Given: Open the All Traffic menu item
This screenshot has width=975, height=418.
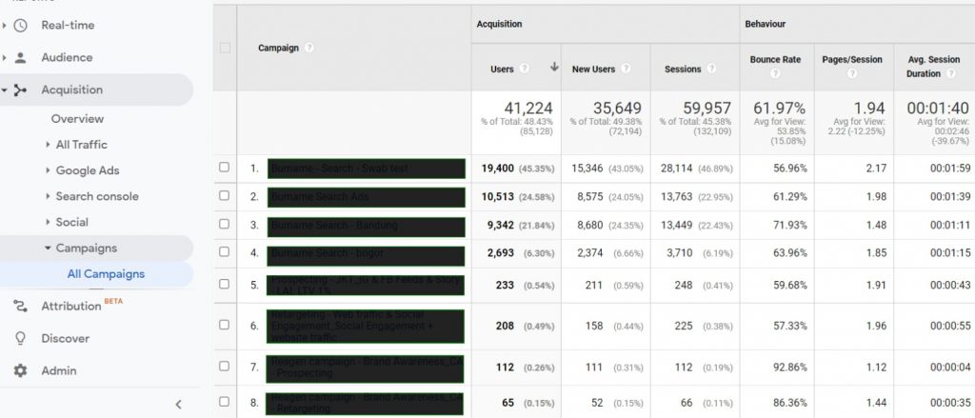Looking at the screenshot, I should click(x=82, y=145).
